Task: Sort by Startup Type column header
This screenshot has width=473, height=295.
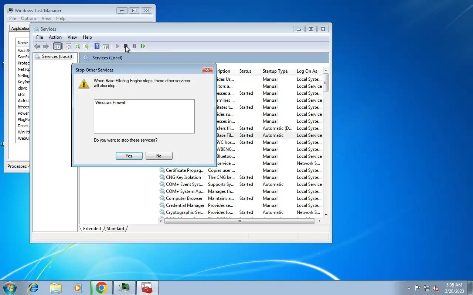Action: coord(277,71)
